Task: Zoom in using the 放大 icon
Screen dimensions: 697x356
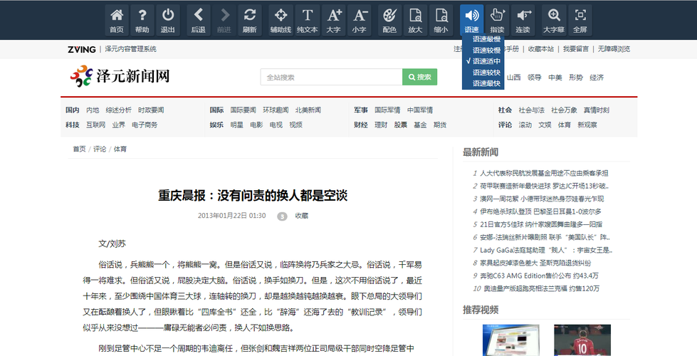Action: point(415,20)
